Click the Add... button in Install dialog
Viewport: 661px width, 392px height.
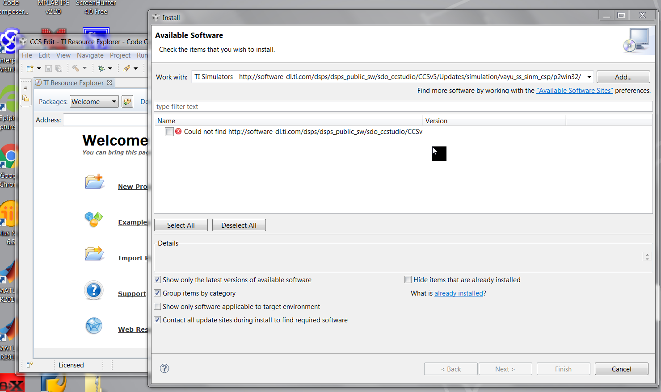click(623, 77)
